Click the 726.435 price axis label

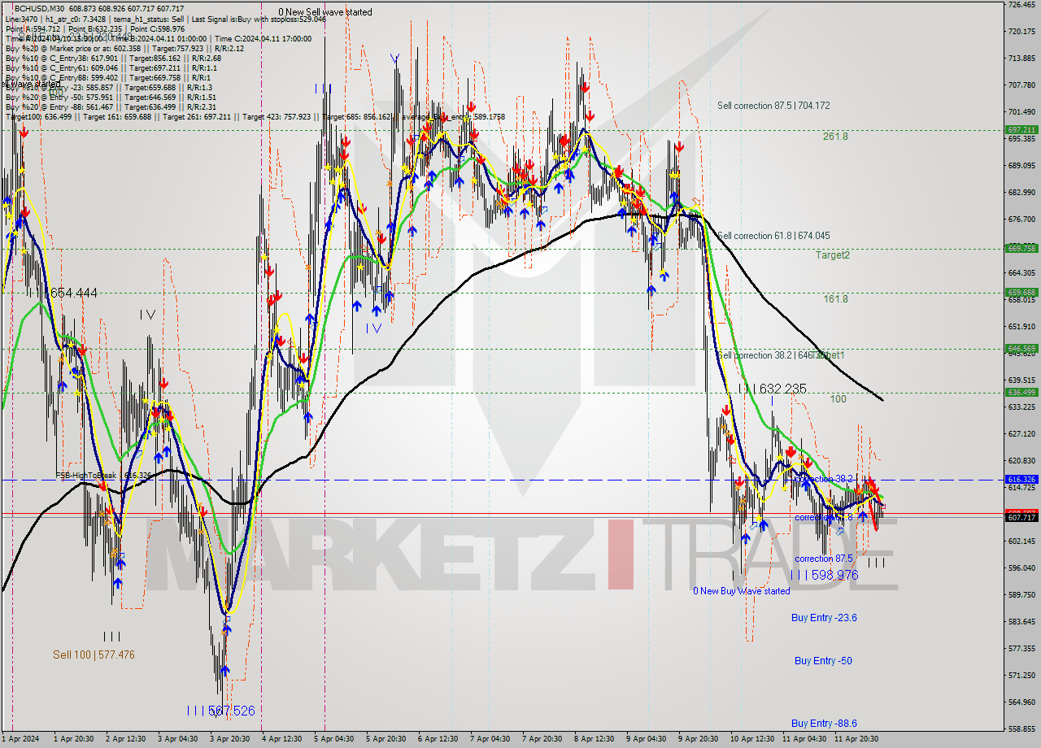point(1021,5)
